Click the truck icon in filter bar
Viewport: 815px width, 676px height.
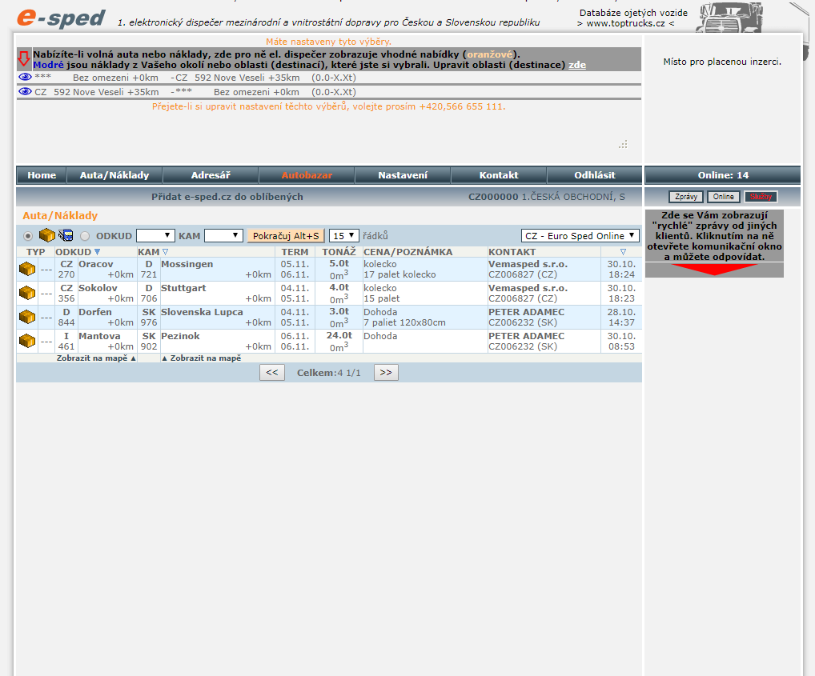click(x=66, y=236)
